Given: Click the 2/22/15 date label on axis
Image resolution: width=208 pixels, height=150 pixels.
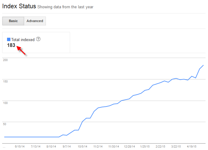Looking at the screenshot, I should tap(161, 147).
